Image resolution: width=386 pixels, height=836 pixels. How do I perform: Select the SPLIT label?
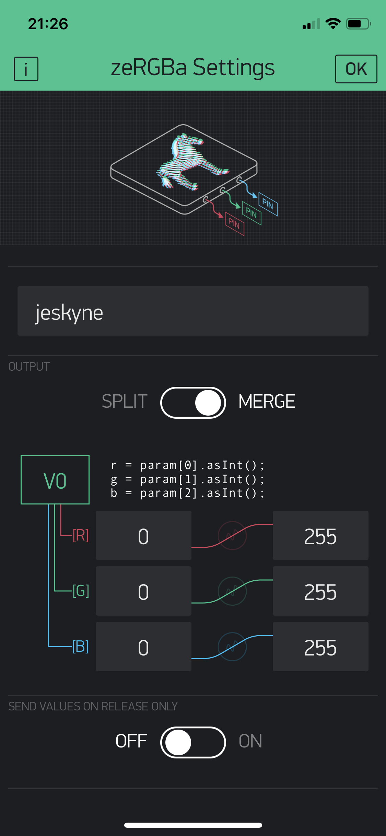[125, 402]
